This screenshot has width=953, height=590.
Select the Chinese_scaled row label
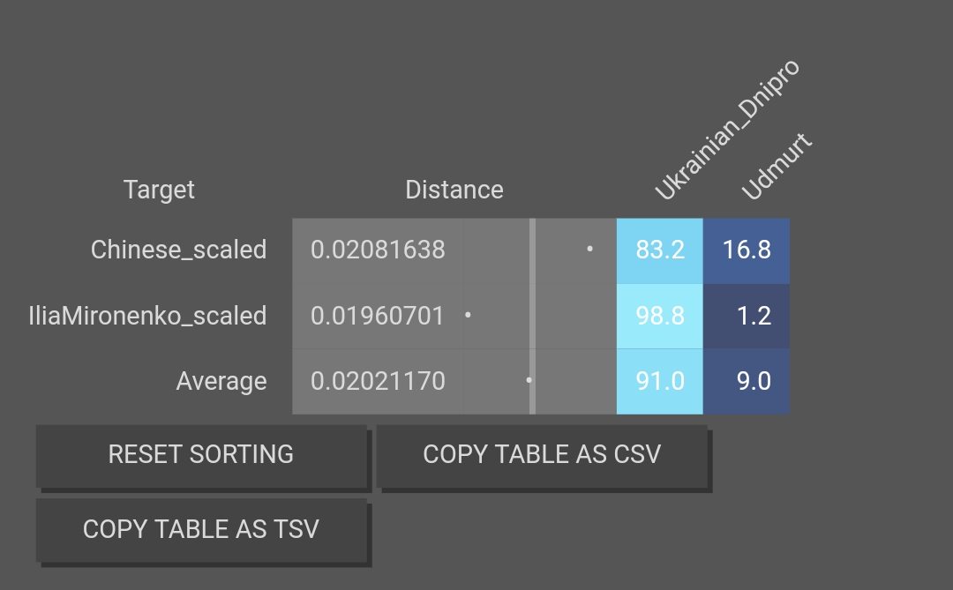178,250
